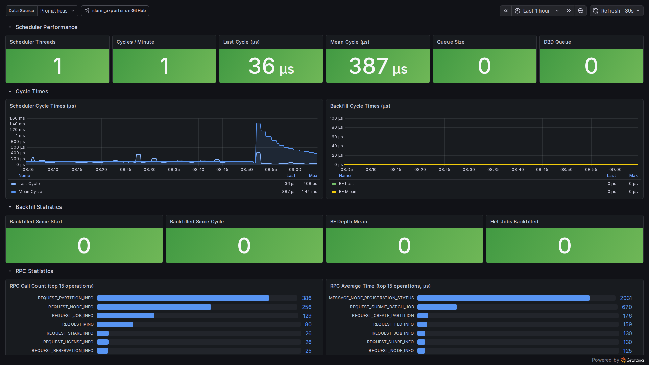
Task: Open the slurm_exporter external link icon
Action: (87, 11)
